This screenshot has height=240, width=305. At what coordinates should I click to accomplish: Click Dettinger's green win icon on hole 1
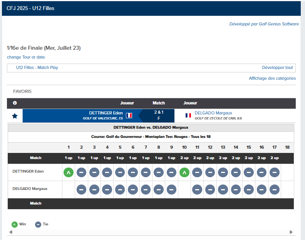(69, 173)
